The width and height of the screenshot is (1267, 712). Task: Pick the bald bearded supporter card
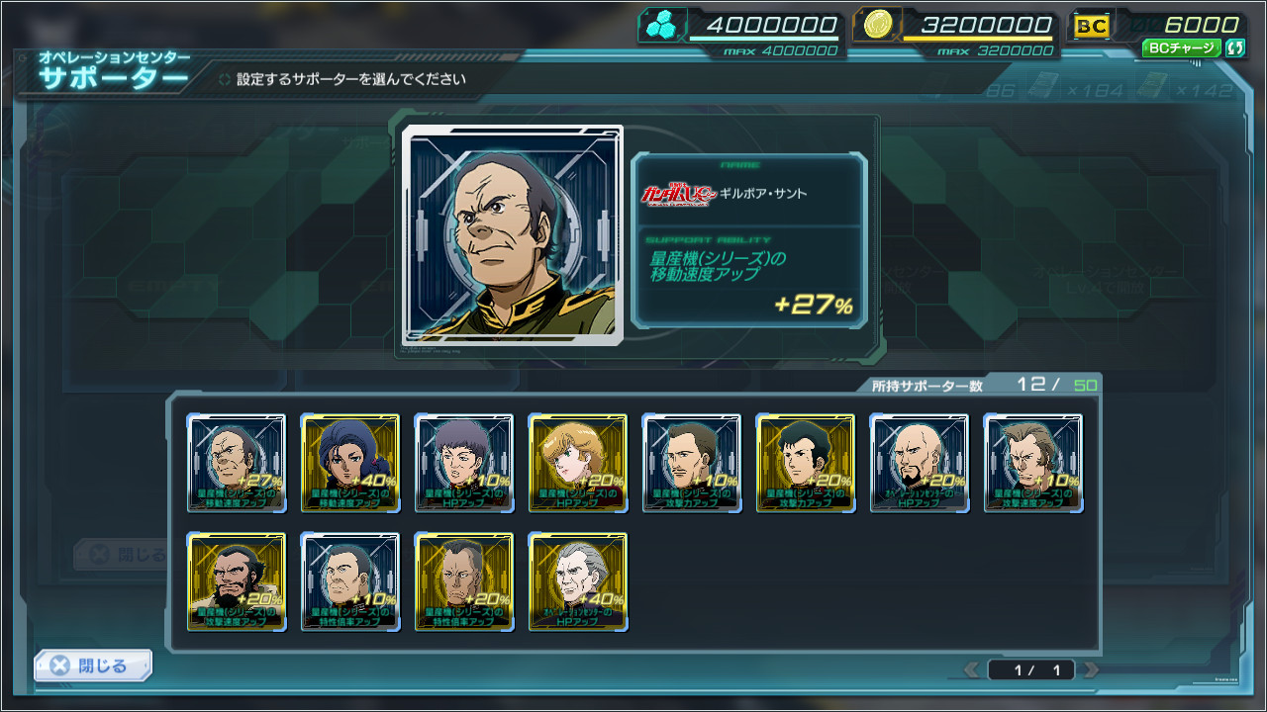pos(920,463)
